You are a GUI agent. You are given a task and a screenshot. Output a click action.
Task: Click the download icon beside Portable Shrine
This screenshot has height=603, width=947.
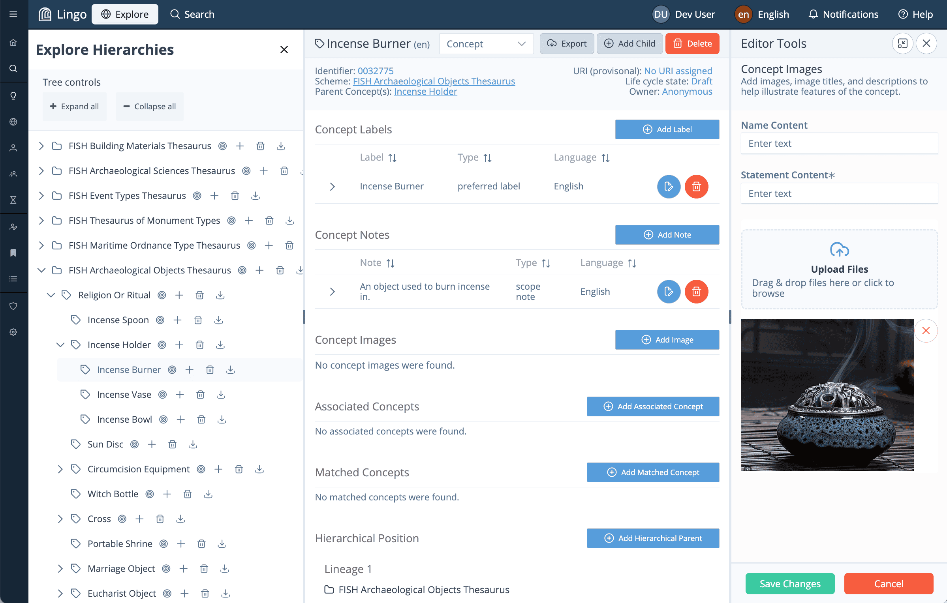pyautogui.click(x=222, y=544)
